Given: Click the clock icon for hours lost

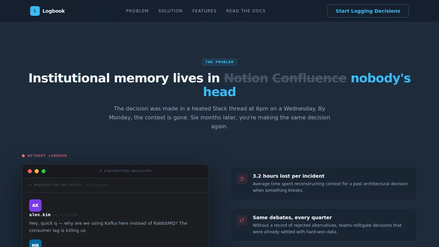Looking at the screenshot, I should tap(242, 179).
